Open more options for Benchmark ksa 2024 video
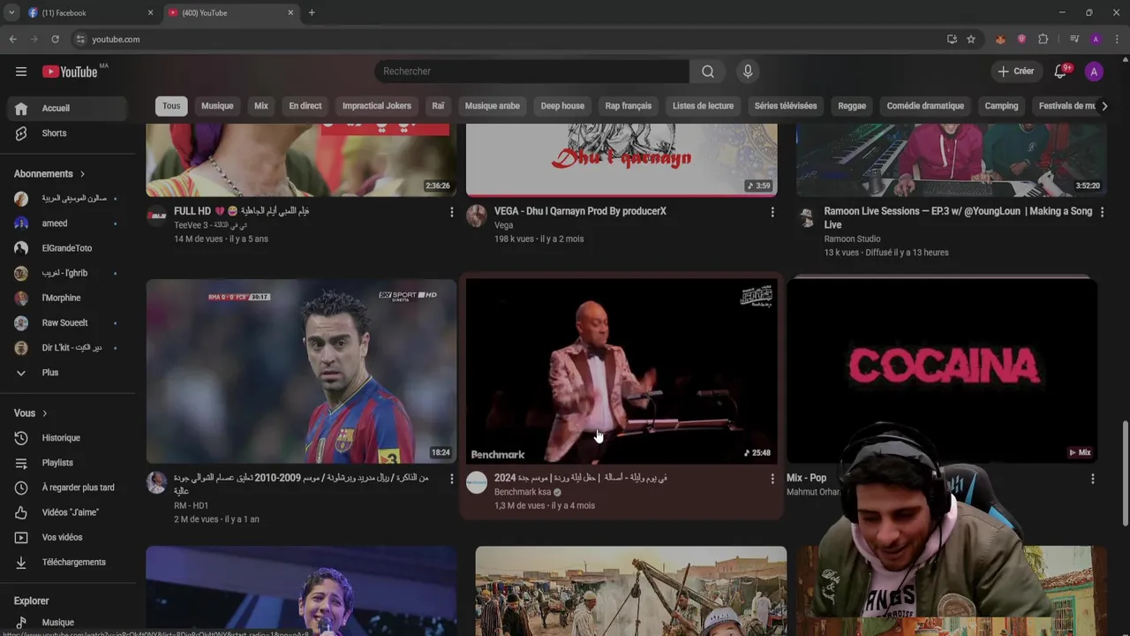Screen dimensions: 1130x636 point(772,479)
